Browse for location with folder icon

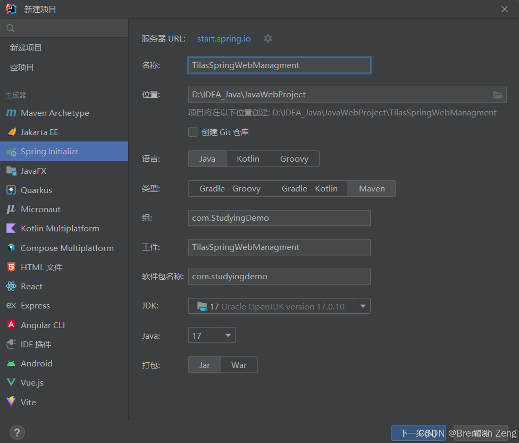tap(498, 95)
